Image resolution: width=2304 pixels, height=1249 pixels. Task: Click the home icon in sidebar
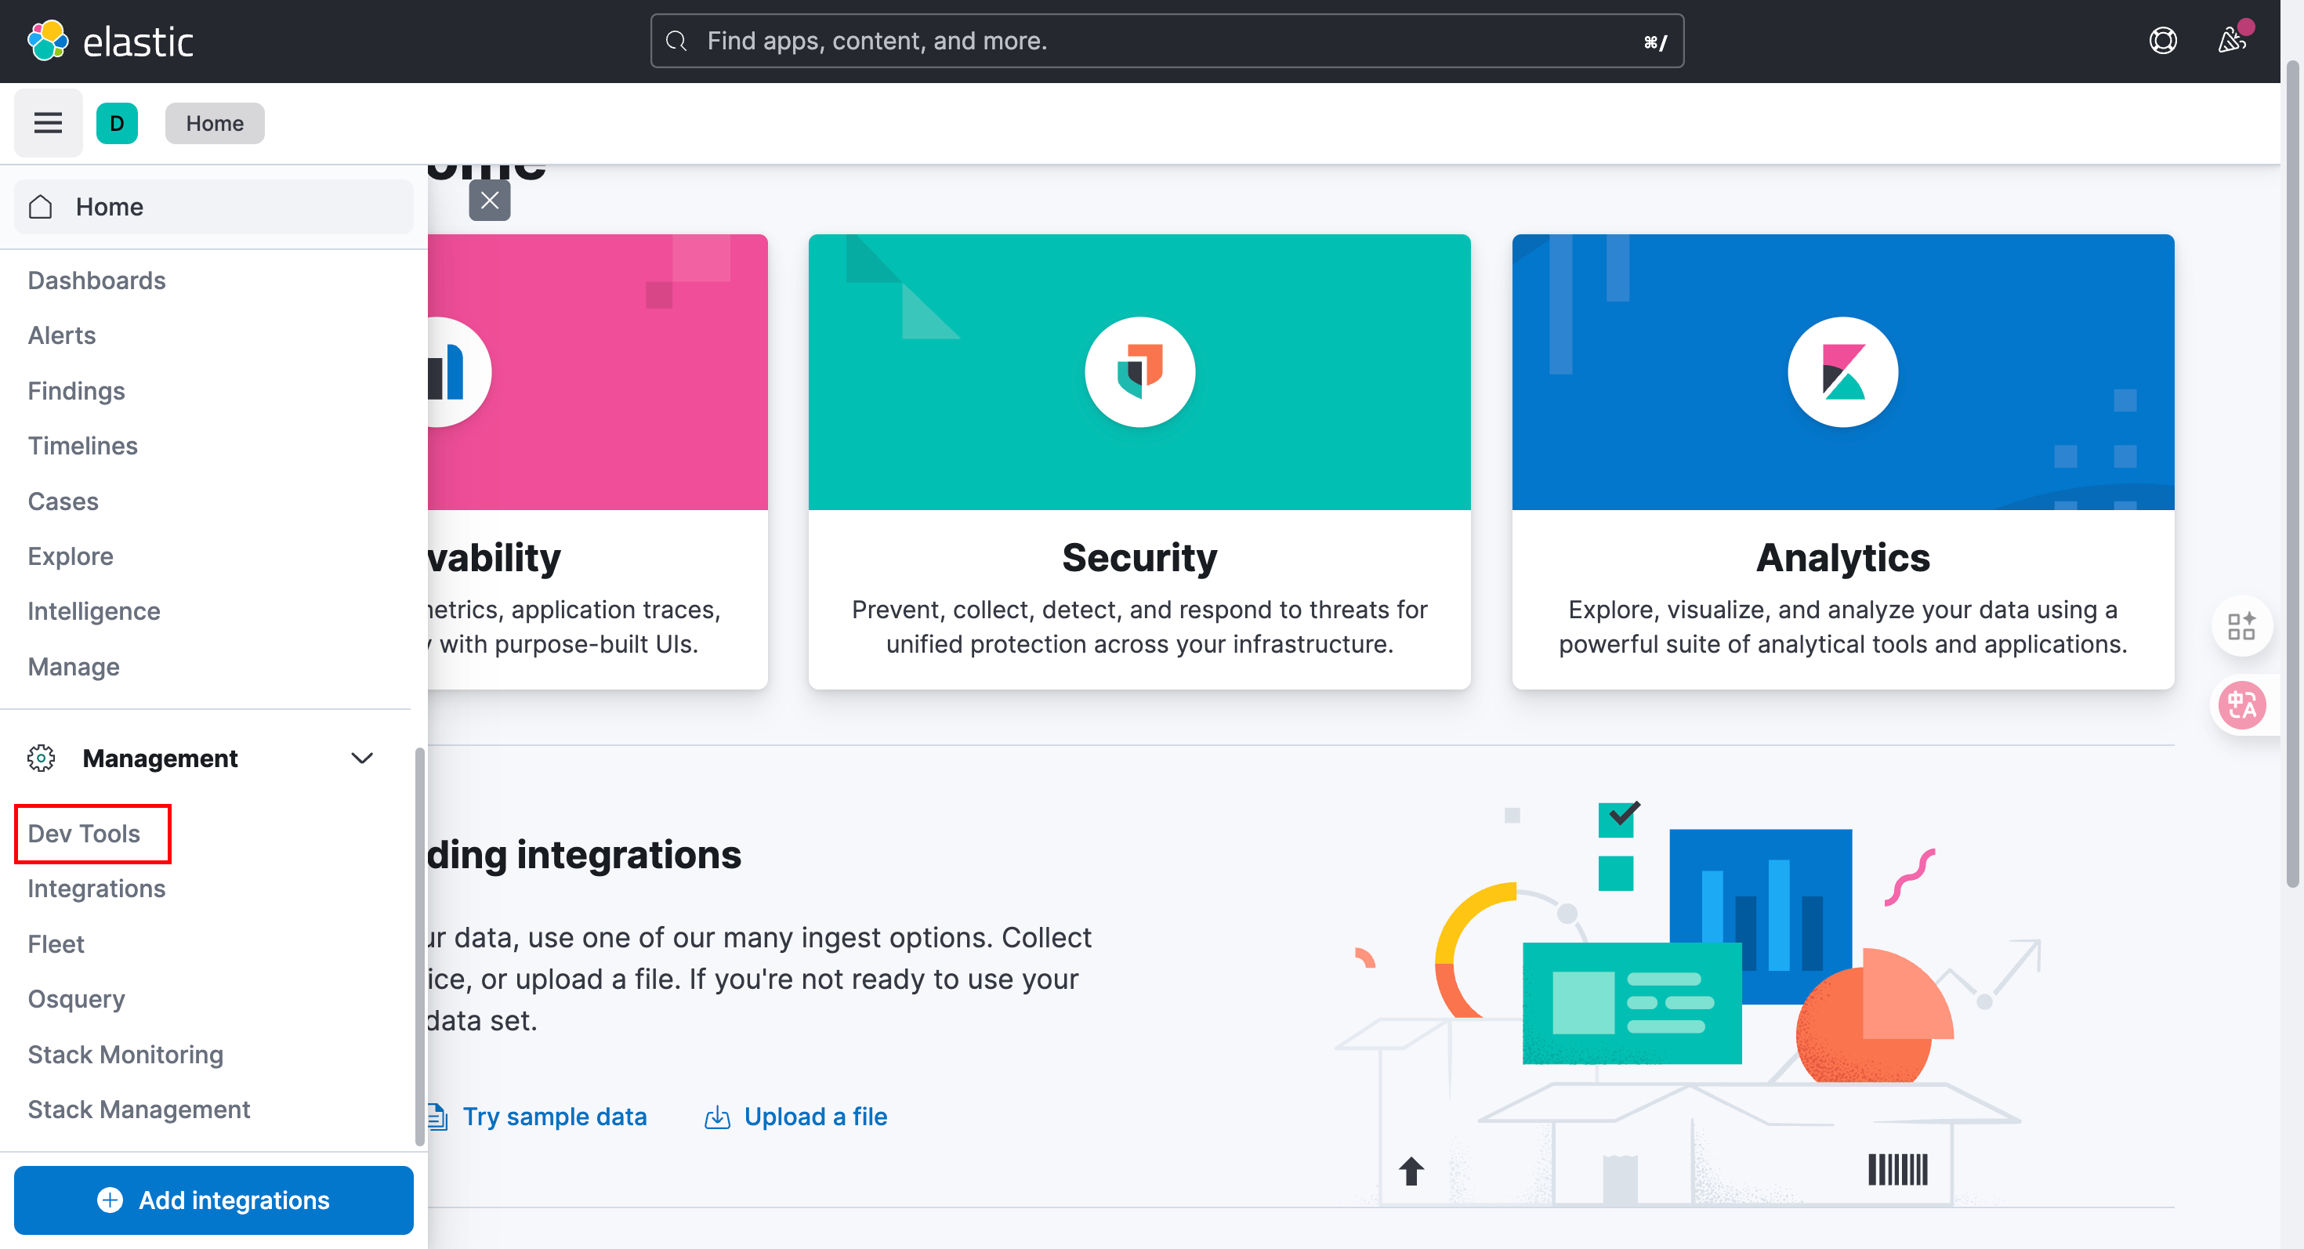pos(41,207)
